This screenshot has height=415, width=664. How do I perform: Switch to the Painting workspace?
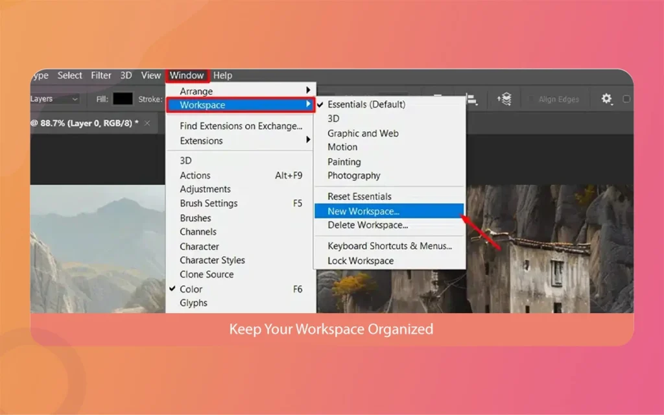click(389, 161)
